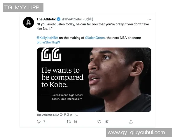Retweet using the arrows icon

(69, 122)
